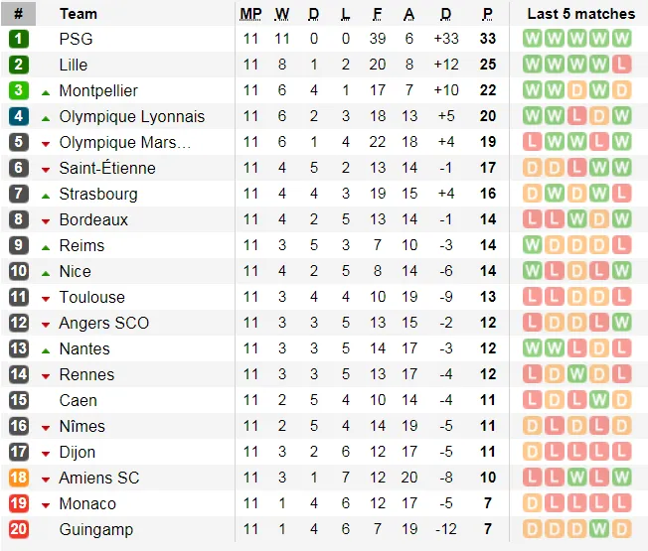
Task: Open the Bordeaux team link
Action: [x=93, y=219]
